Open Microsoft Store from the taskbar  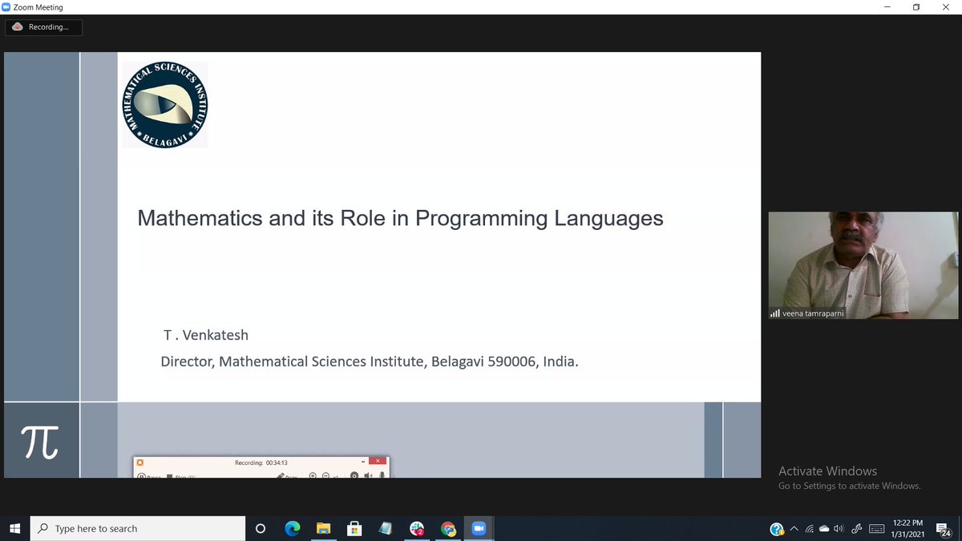point(354,528)
